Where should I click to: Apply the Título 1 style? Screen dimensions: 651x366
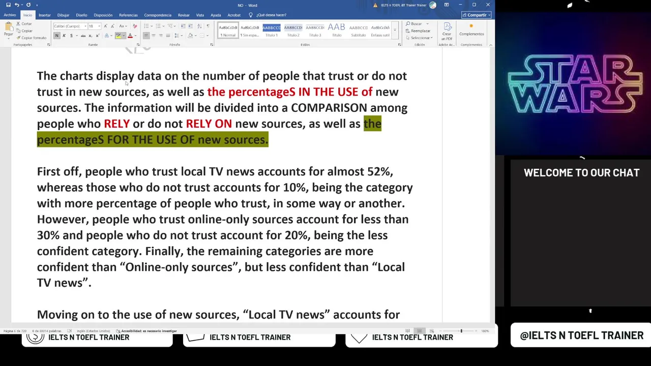pyautogui.click(x=272, y=30)
